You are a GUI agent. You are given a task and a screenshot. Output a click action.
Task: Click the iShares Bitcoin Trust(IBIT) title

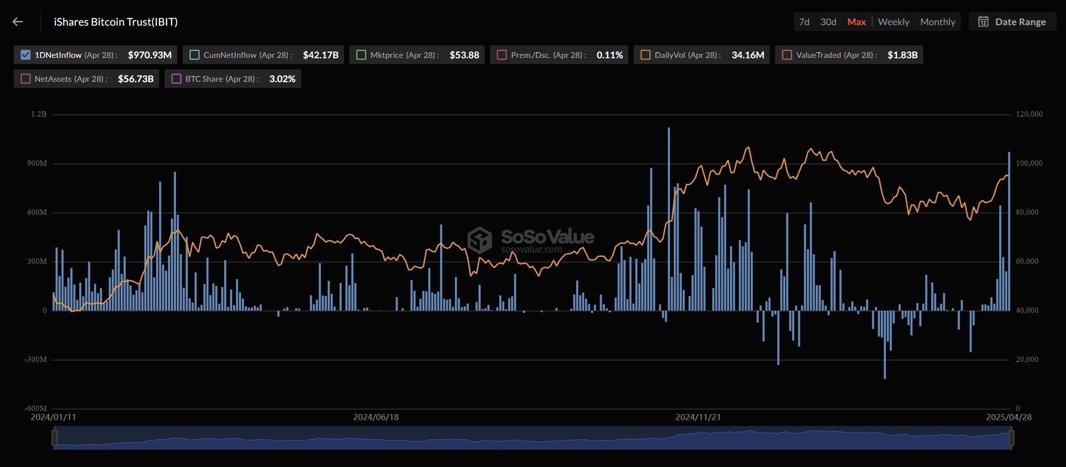[116, 22]
